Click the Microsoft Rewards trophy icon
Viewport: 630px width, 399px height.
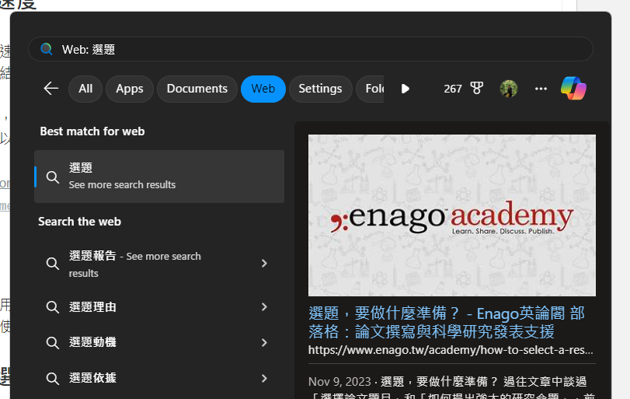(x=477, y=88)
